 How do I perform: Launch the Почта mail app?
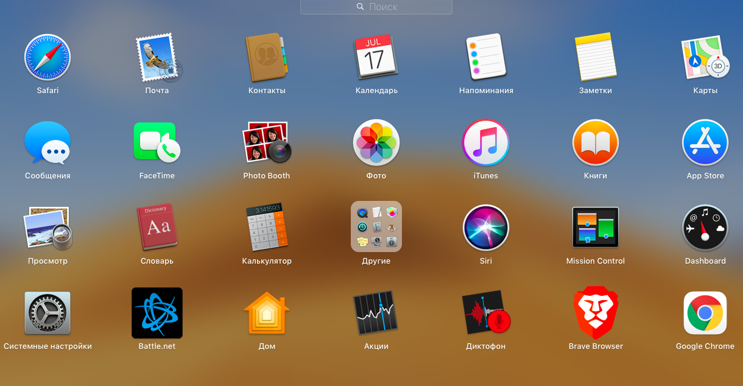[x=157, y=57]
